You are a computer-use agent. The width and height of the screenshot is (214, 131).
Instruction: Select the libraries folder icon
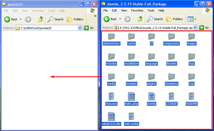pyautogui.click(x=172, y=57)
